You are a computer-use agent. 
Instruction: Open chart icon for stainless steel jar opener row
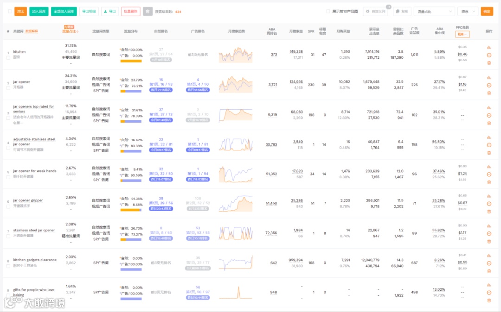tap(489, 226)
